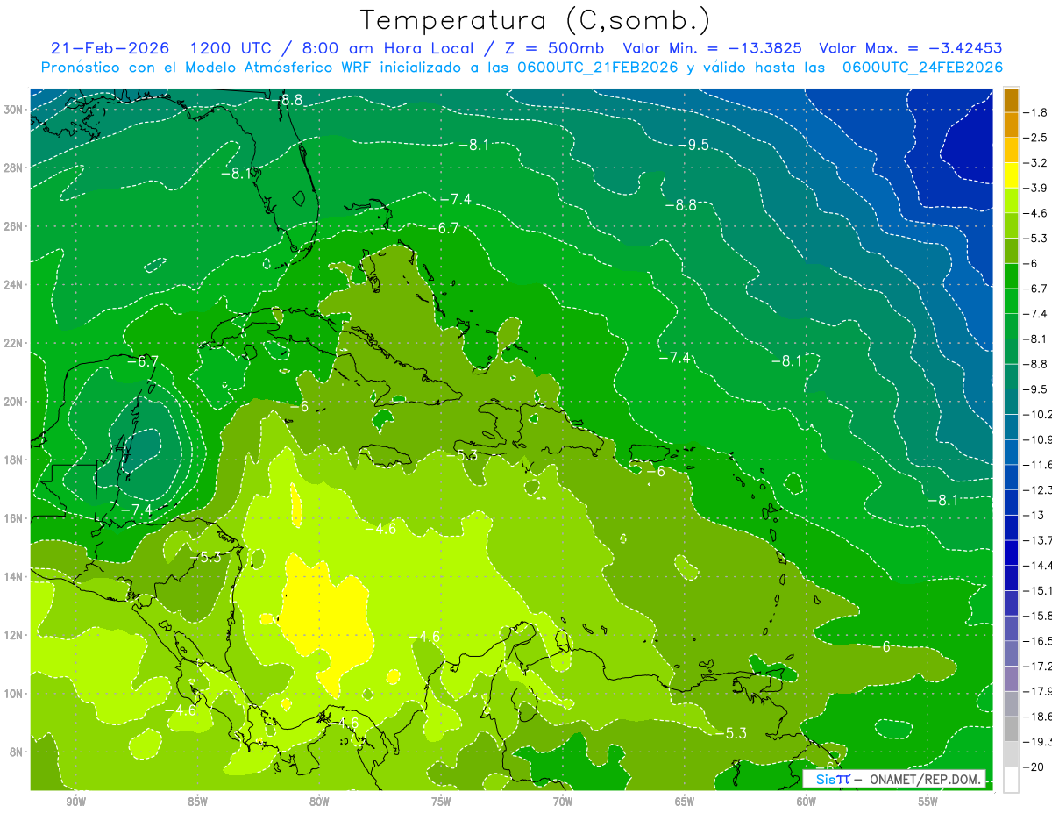
Task: Click the '10N' latitude label
Action: (13, 693)
